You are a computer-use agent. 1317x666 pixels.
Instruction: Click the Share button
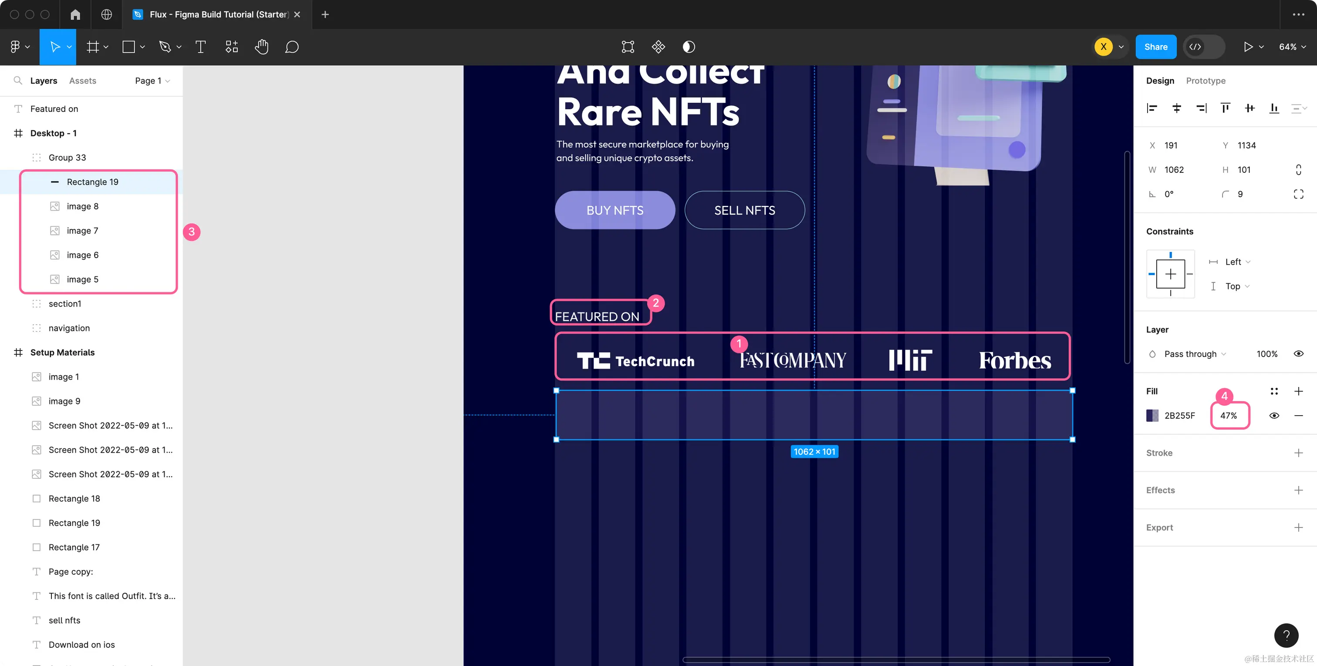[x=1155, y=47]
